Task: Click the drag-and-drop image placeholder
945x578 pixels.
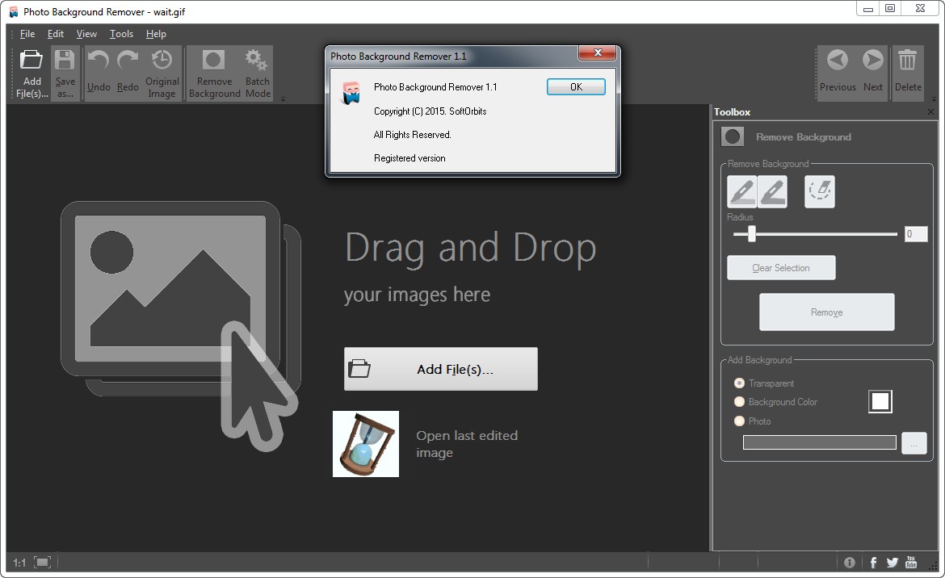Action: tap(181, 325)
